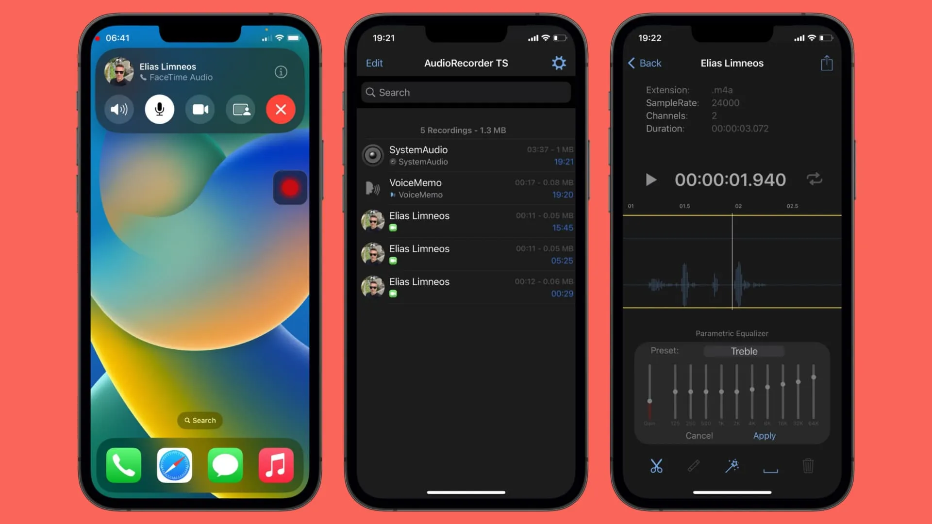Screen dimensions: 932x524
Task: Click the timeline marker at 02 seconds
Action: click(739, 206)
